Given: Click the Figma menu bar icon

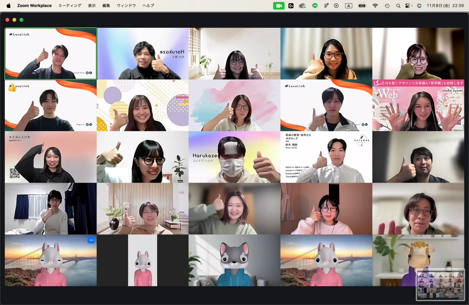Looking at the screenshot, I should tap(326, 5).
